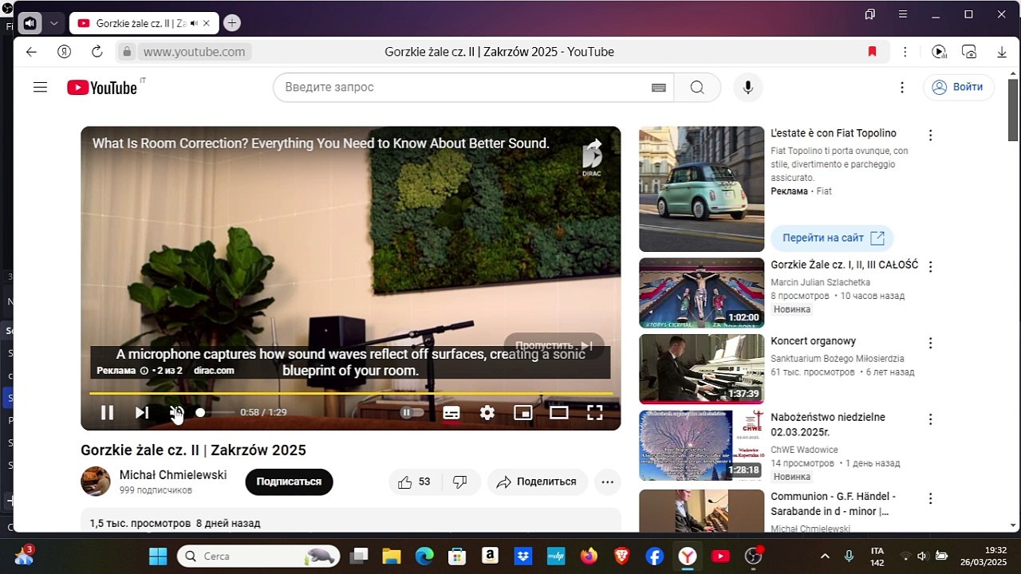Open Dropbox from taskbar

click(523, 556)
